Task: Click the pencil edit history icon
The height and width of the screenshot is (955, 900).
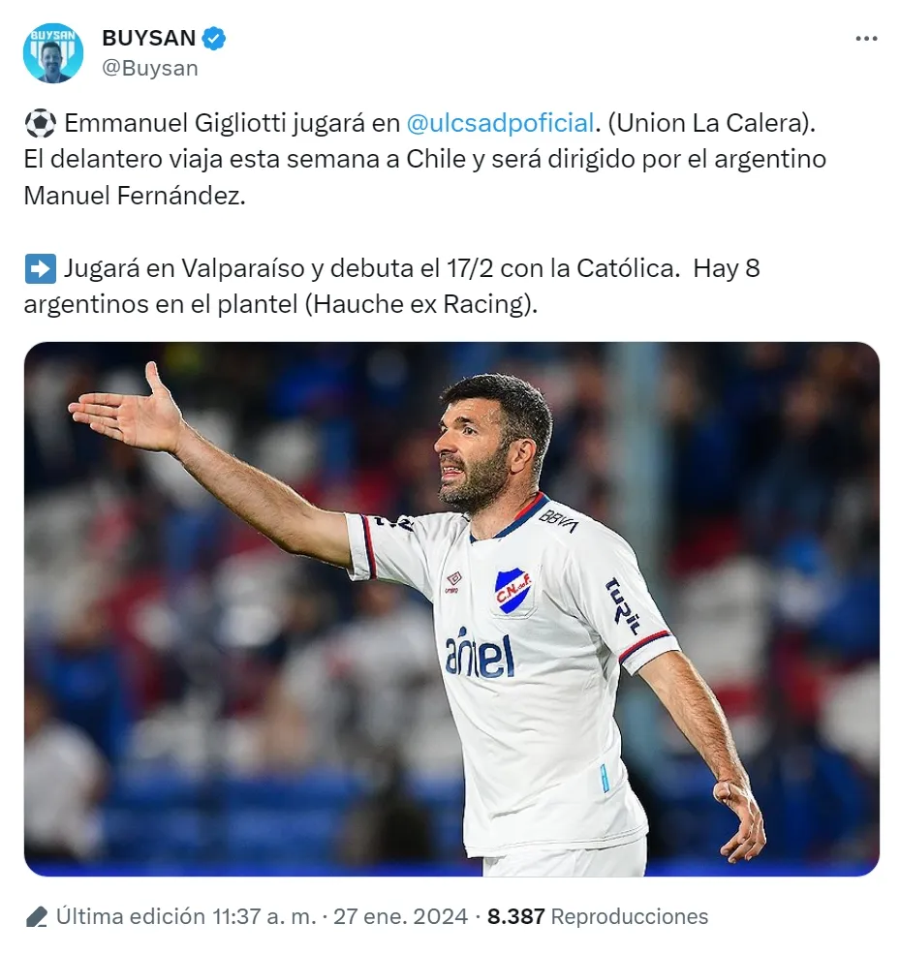Action: click(x=37, y=916)
